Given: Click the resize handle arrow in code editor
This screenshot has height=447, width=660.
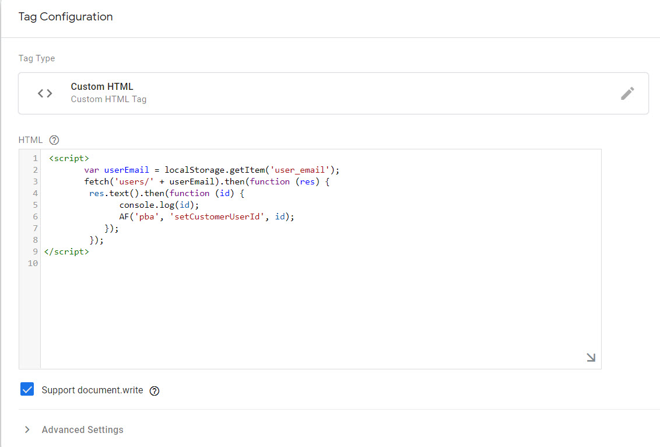Looking at the screenshot, I should (x=591, y=358).
